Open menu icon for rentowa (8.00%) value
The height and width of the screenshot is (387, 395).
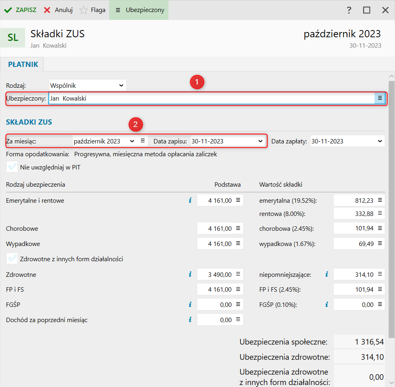click(x=380, y=214)
